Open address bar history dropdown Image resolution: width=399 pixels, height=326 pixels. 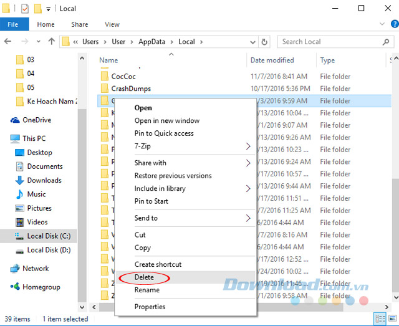[x=252, y=42]
